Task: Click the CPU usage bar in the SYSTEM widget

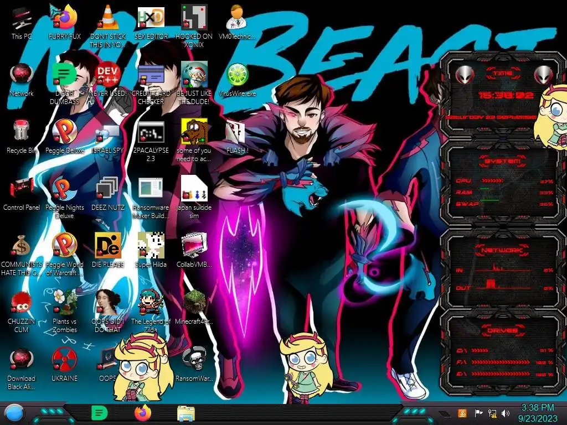Action: tap(492, 180)
